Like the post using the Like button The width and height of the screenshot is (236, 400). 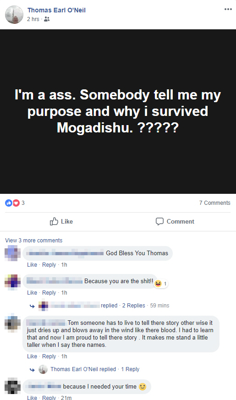tap(61, 221)
